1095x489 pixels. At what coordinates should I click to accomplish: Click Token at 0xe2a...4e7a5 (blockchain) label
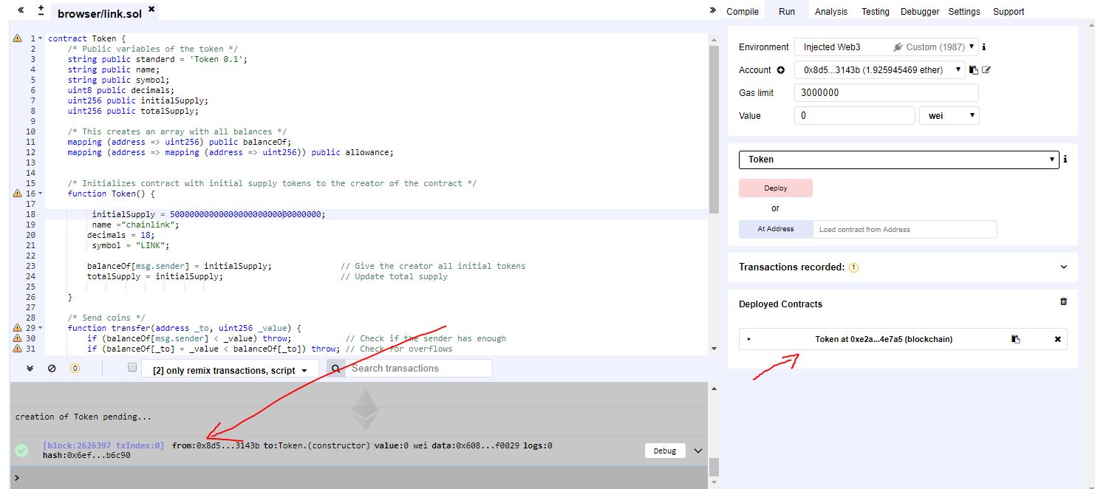[884, 339]
